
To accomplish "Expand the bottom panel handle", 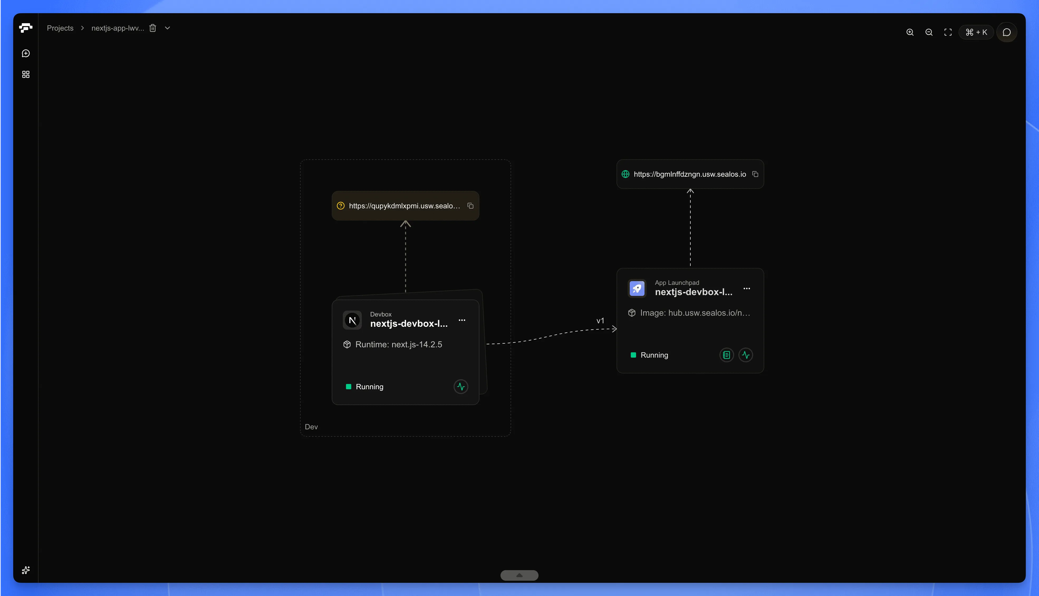I will 519,575.
